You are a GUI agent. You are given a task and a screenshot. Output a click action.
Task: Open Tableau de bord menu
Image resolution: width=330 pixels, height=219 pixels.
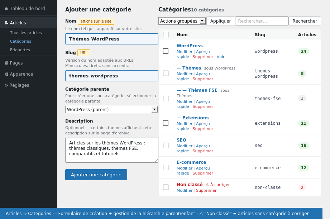pyautogui.click(x=29, y=9)
